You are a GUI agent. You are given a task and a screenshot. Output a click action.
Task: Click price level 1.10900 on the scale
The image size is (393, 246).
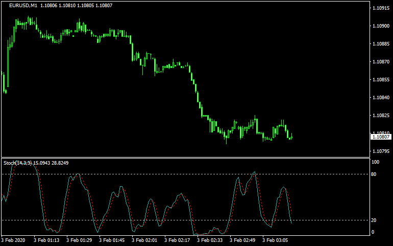pyautogui.click(x=381, y=26)
